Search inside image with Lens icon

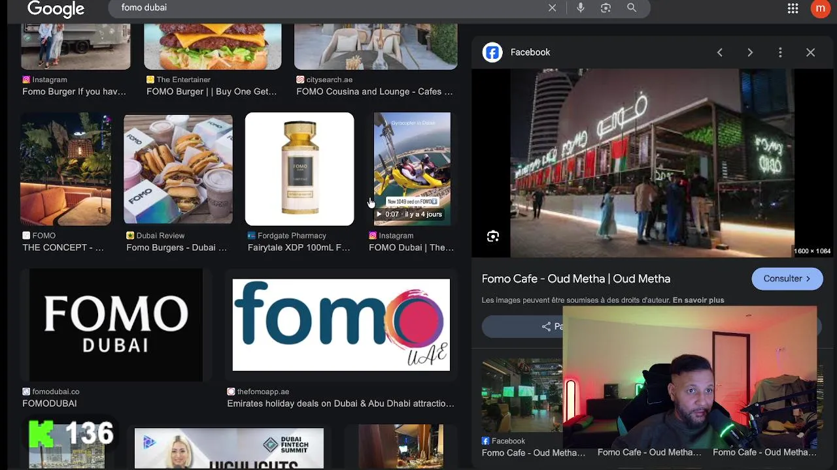(493, 236)
